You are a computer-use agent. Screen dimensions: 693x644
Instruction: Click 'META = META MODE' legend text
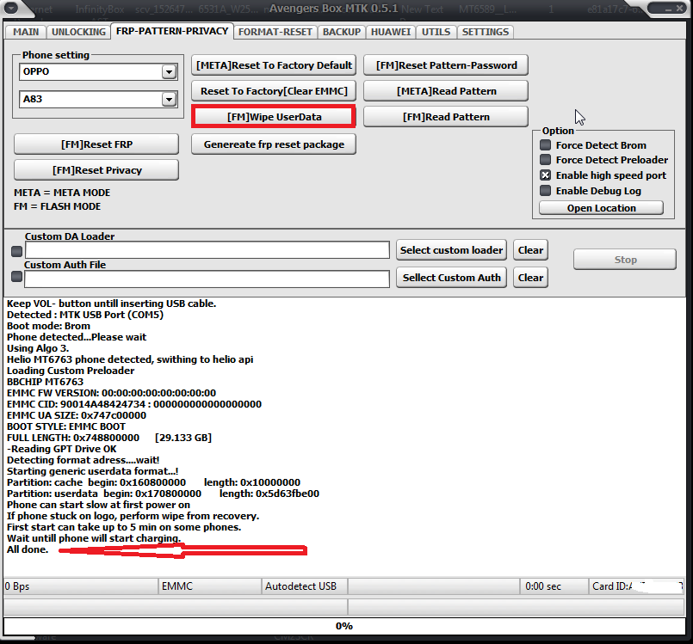62,193
